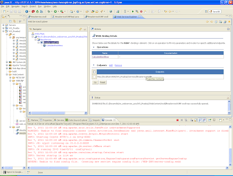Collapse the WS_Prueba2 project node
This screenshot has width=233, height=176.
click(x=3, y=31)
